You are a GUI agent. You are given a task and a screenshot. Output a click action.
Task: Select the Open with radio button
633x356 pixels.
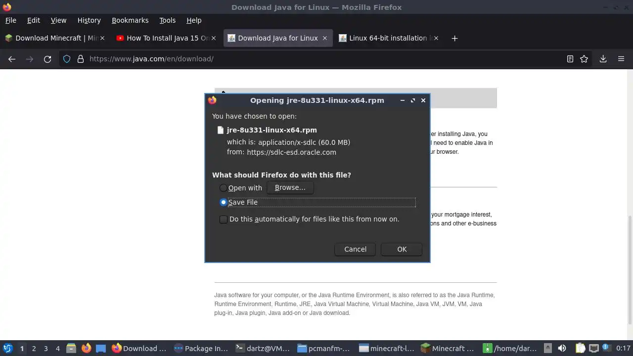click(224, 188)
